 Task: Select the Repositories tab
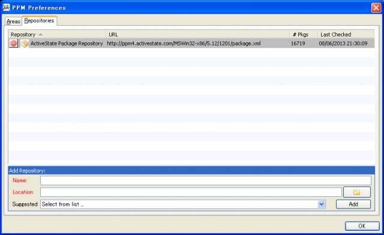(x=40, y=21)
